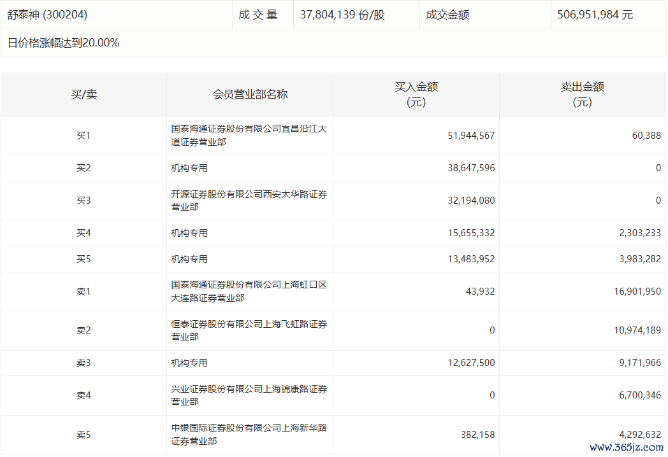Click buy amount 12,627,500
Viewport: 668px width, 457px height.
471,363
